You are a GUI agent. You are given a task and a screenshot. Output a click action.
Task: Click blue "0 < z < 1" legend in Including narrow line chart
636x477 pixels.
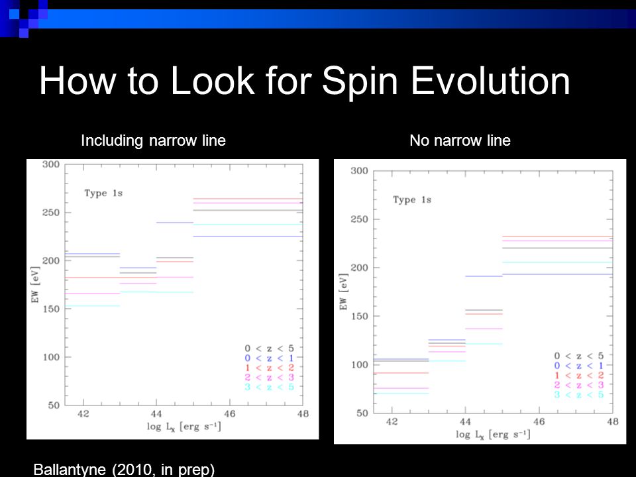pos(270,358)
